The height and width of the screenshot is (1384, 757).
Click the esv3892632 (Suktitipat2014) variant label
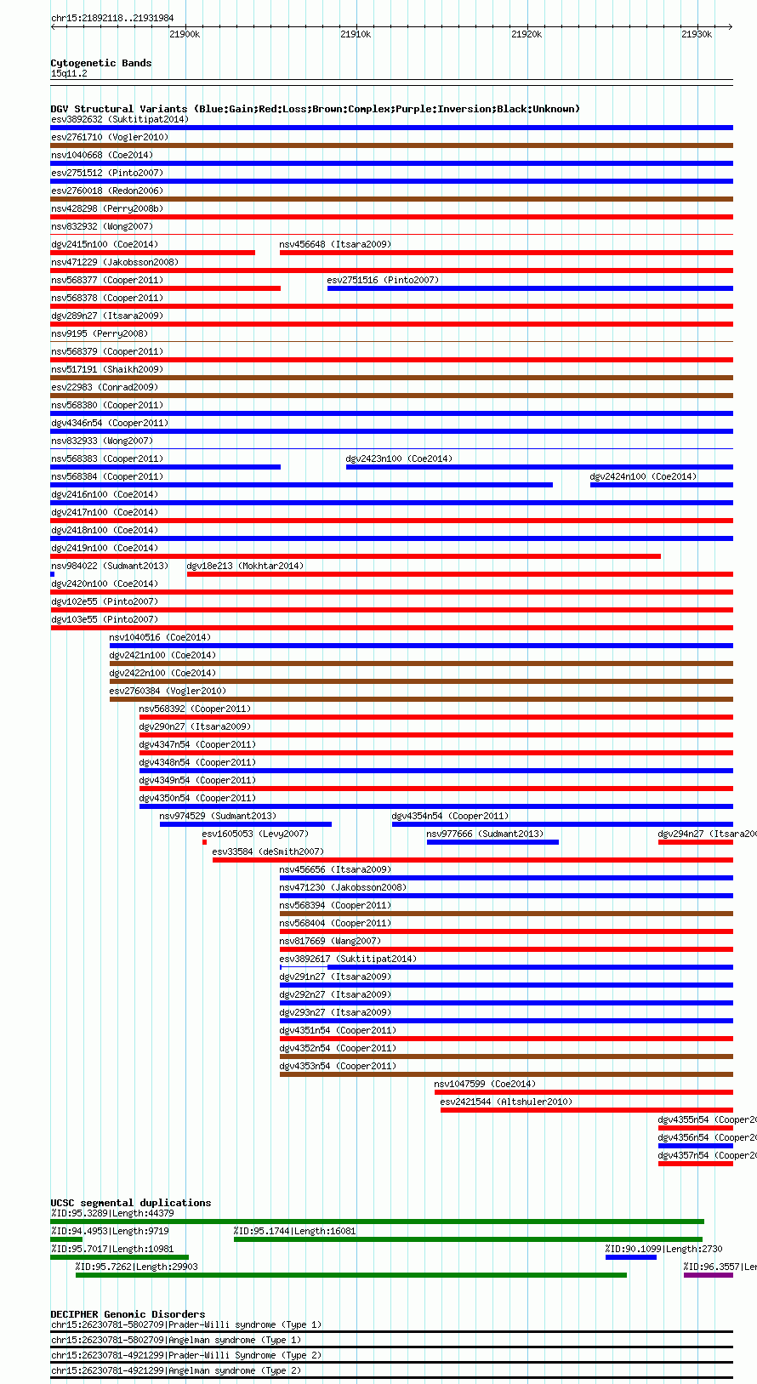click(120, 119)
